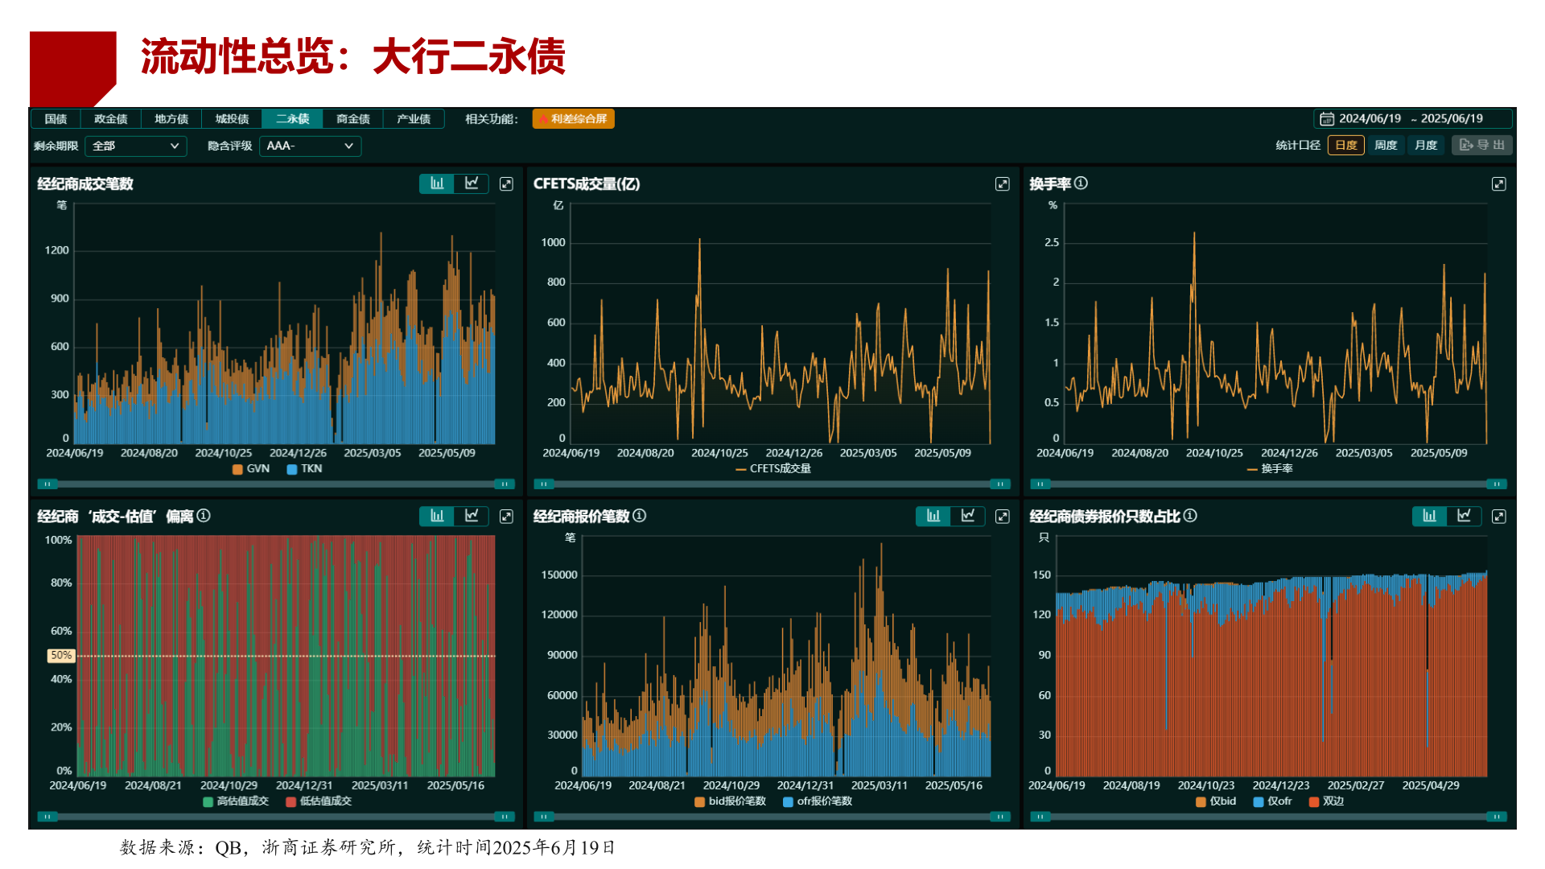
Task: Select 月度 statistics granularity
Action: [1426, 146]
